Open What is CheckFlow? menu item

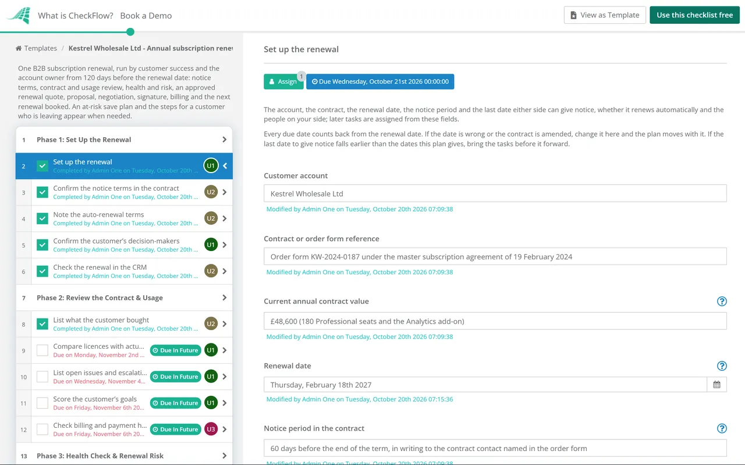76,16
